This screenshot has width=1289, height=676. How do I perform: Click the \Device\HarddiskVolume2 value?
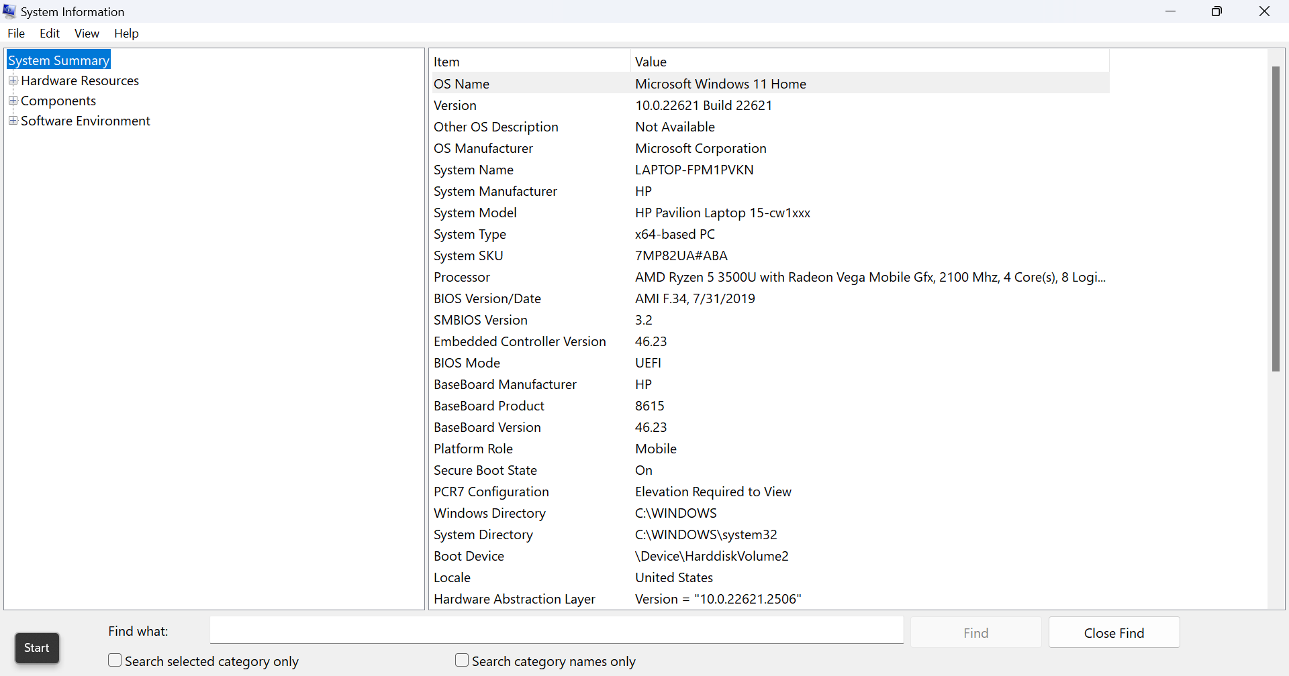tap(712, 556)
